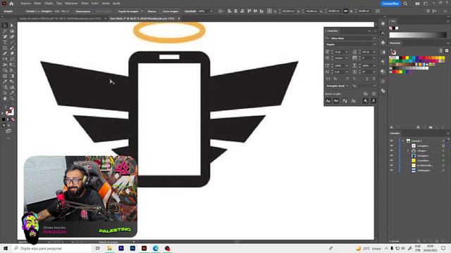Open the Gradient panel dock icon
Screen dimensions: 451x253
coord(383,52)
